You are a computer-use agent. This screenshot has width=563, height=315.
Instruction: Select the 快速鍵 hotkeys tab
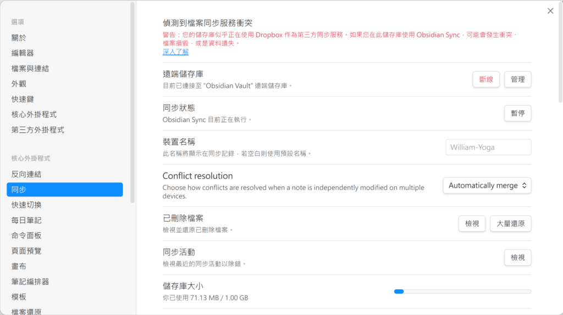[x=23, y=99]
